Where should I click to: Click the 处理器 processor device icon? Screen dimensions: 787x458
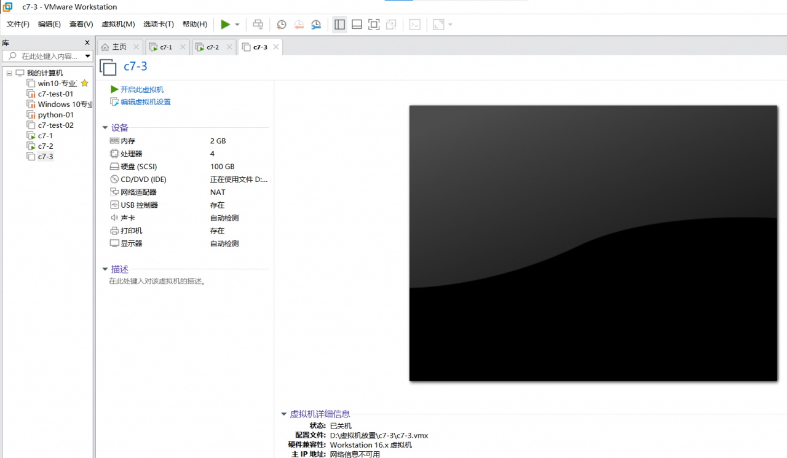(x=114, y=154)
